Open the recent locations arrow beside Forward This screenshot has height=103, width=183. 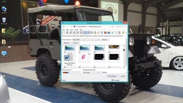click(x=69, y=27)
